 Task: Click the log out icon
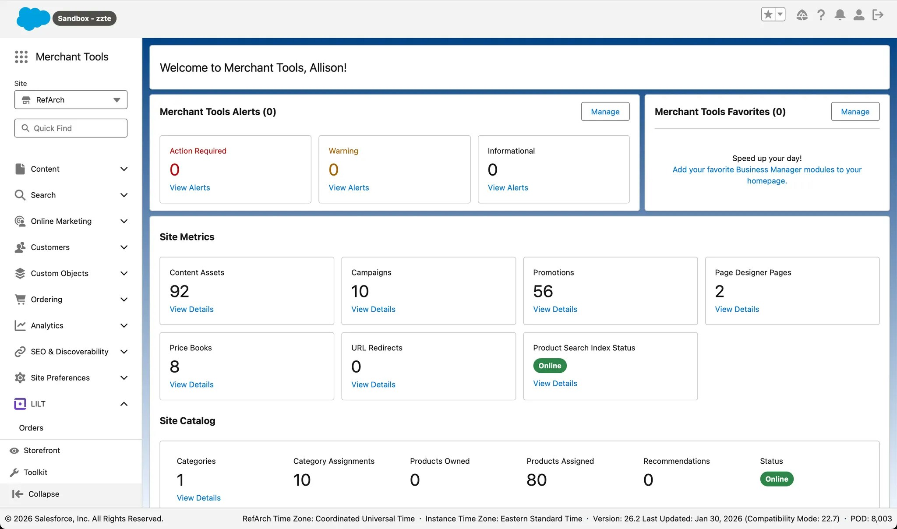pyautogui.click(x=878, y=15)
